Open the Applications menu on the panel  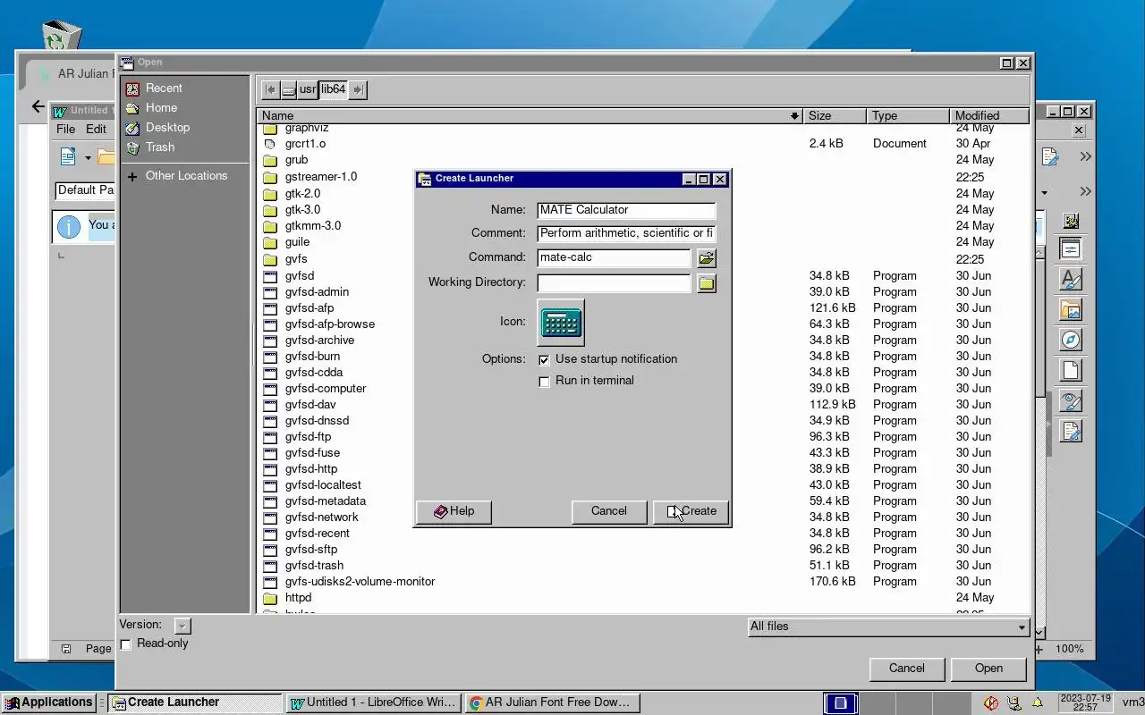pos(48,702)
